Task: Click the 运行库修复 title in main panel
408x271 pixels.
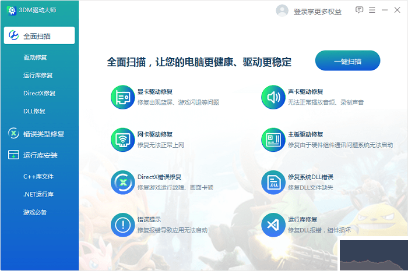Action: (303, 220)
